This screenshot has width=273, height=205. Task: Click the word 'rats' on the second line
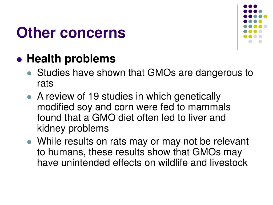(45, 83)
